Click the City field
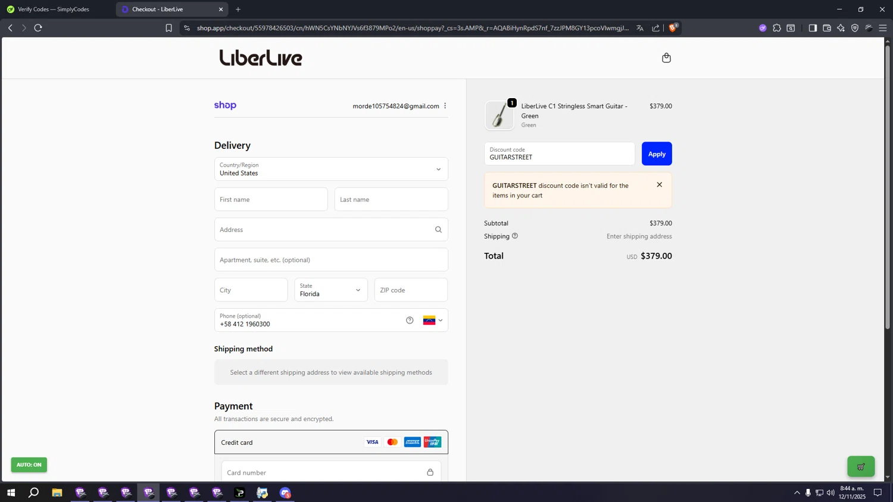 pos(251,290)
